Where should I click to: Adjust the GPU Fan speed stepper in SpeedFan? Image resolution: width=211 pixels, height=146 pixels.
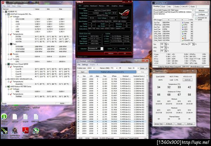pyautogui.click(x=193, y=44)
